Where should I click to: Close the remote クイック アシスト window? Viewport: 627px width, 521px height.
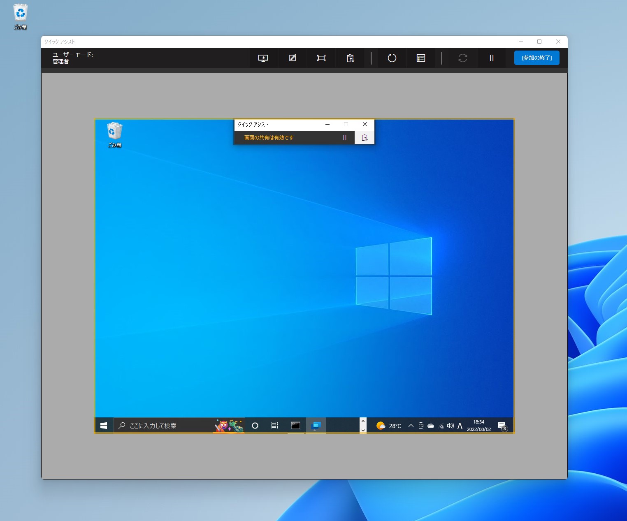pos(365,124)
